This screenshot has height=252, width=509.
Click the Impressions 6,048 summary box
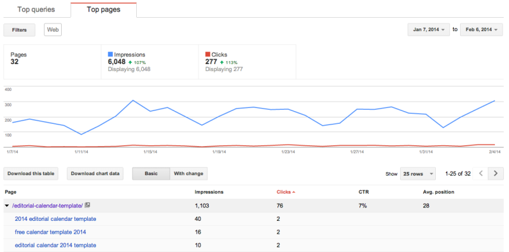150,62
